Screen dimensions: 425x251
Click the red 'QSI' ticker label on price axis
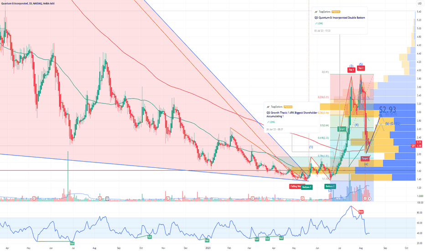413,146
